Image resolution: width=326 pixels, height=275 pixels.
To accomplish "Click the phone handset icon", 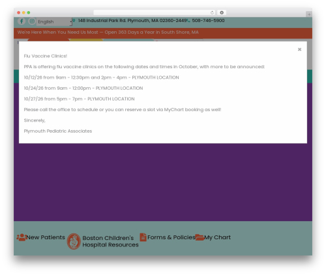I will point(188,21).
